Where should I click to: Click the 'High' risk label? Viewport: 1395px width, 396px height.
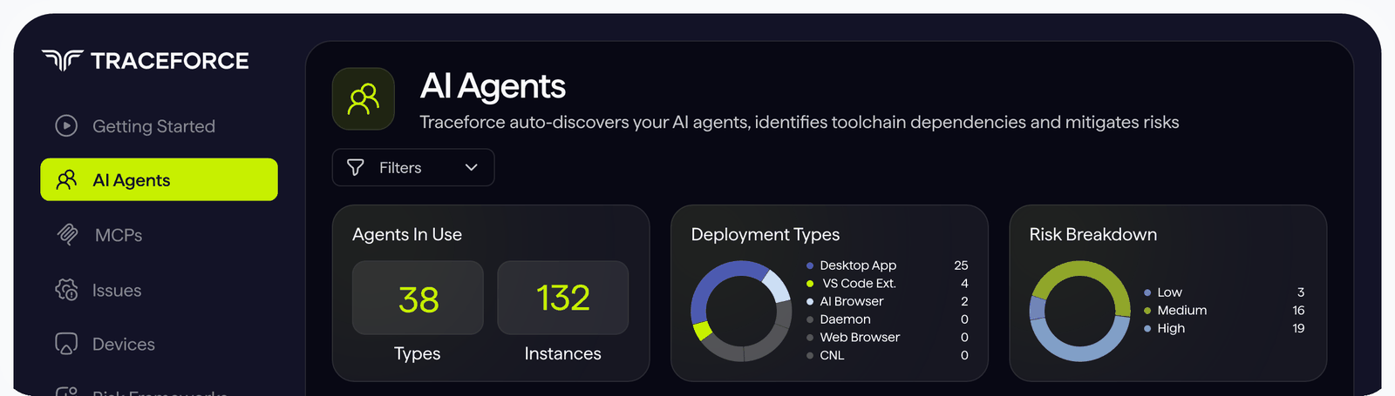[x=1171, y=328]
